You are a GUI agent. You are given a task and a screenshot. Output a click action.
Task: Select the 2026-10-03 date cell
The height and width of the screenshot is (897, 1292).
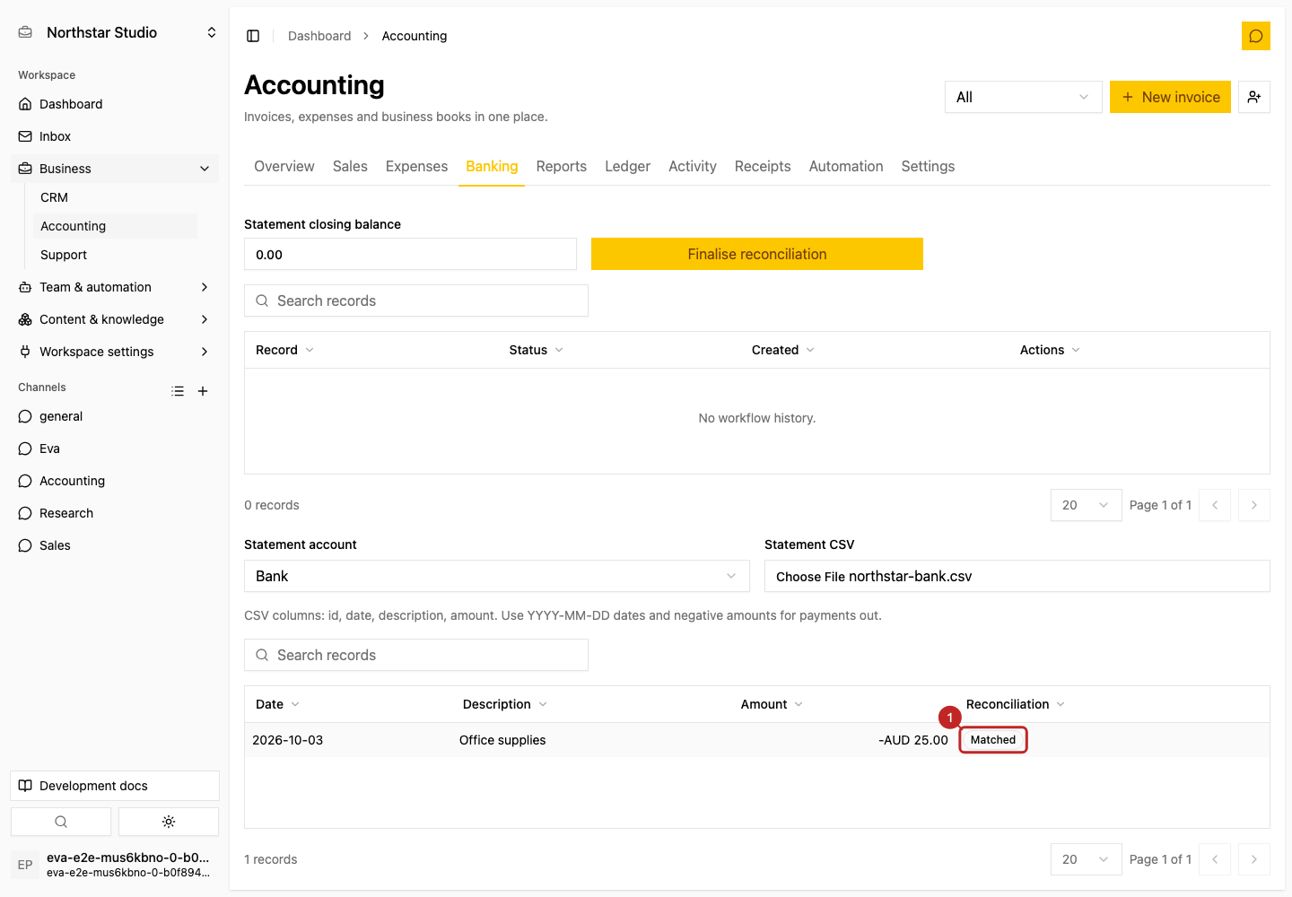click(288, 740)
